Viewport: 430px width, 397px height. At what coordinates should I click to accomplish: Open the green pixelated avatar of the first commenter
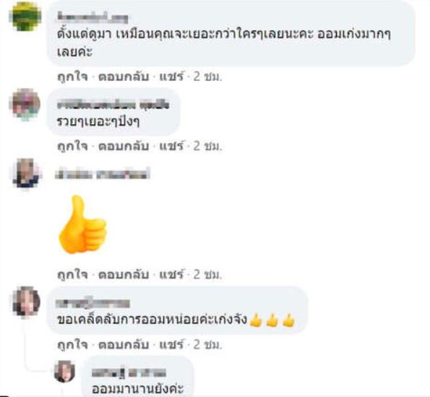point(26,17)
